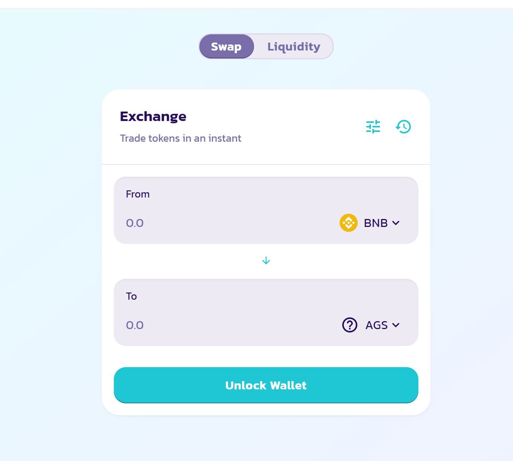Image resolution: width=513 pixels, height=461 pixels.
Task: Click the From label
Action: click(x=138, y=194)
